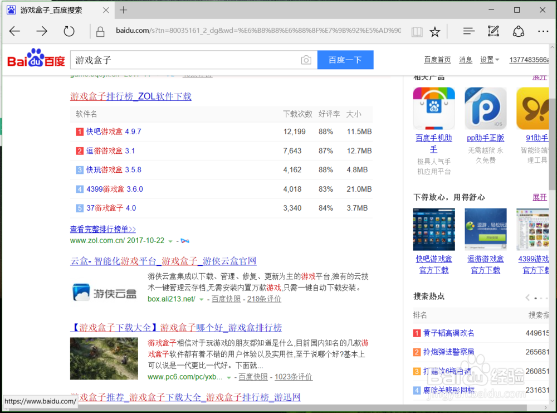Click the 逗游游戏盒 screenshot thumbnail

[x=485, y=230]
